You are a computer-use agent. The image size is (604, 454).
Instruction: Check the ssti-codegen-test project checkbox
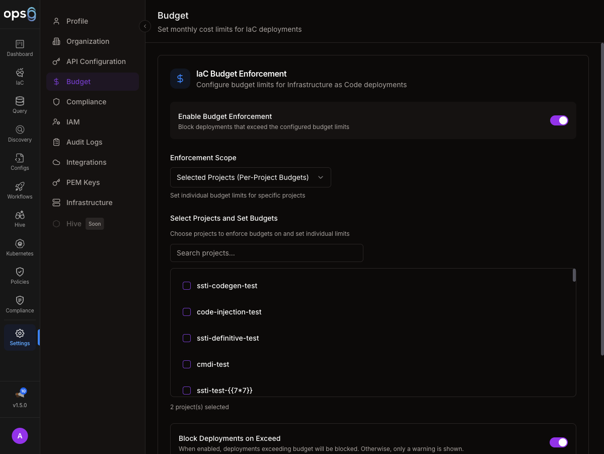pyautogui.click(x=187, y=286)
